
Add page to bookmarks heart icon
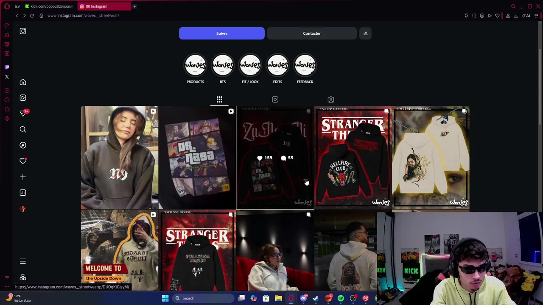[x=497, y=16]
